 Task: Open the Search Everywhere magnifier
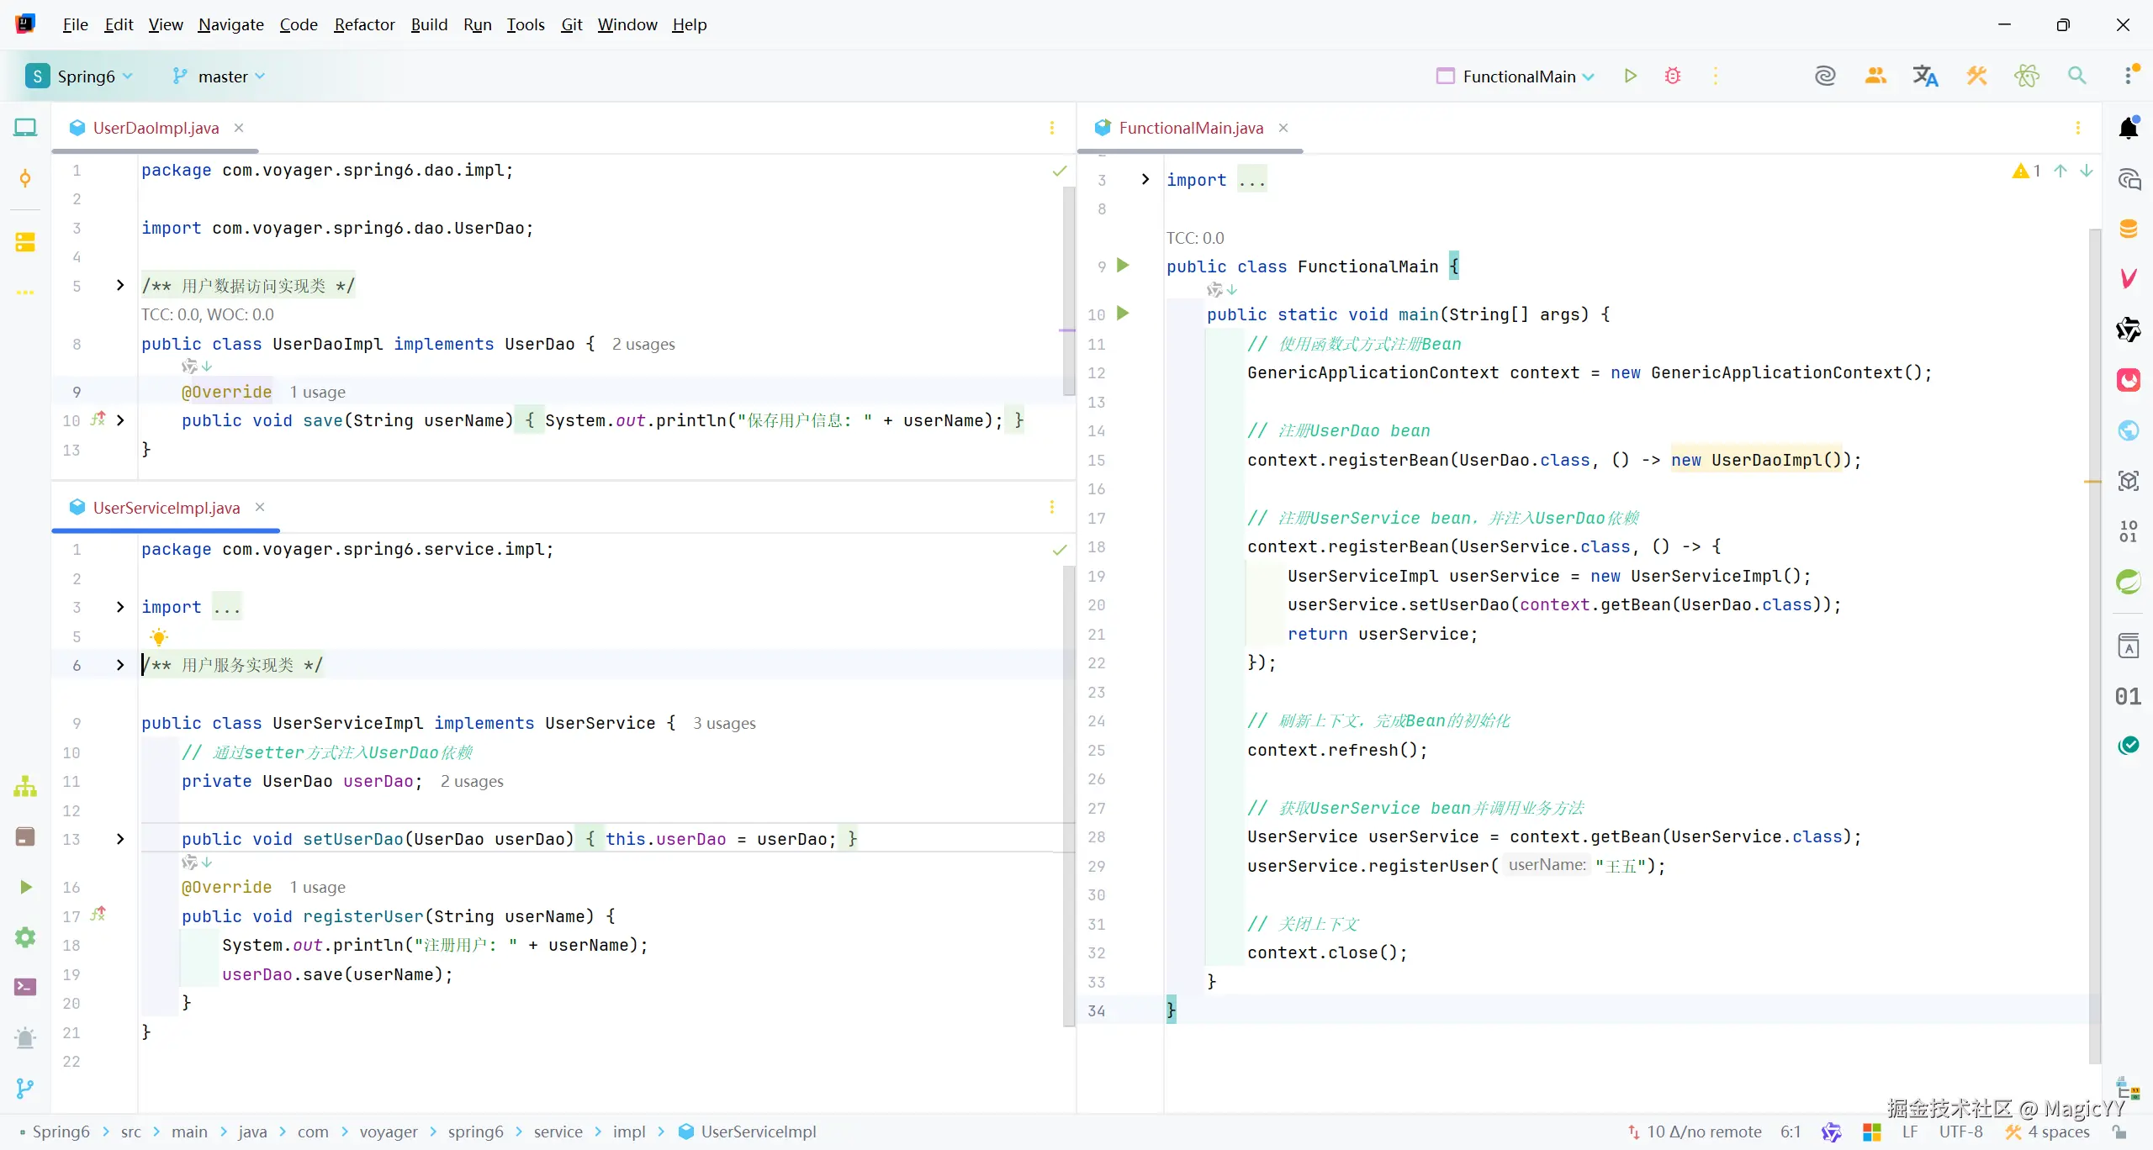2076,76
